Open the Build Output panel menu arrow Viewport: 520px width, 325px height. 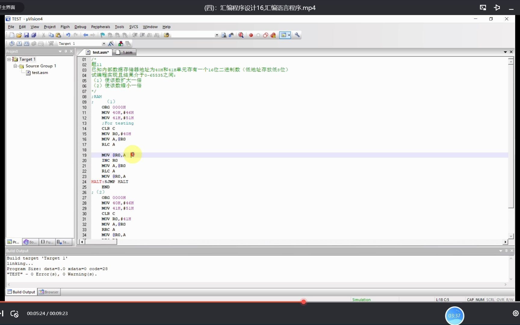pos(501,251)
